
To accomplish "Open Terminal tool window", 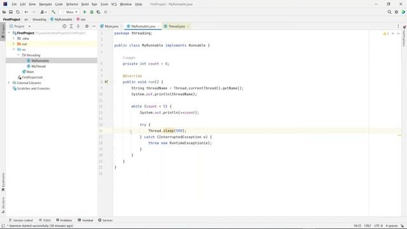I will pos(85,220).
